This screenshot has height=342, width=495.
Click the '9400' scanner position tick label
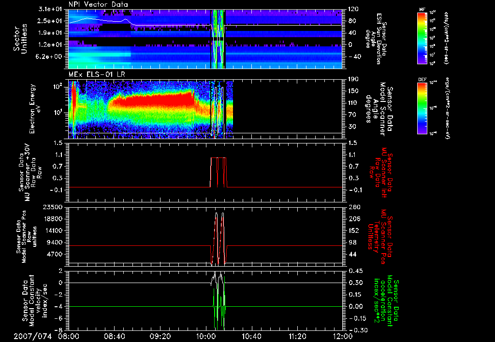coord(54,242)
